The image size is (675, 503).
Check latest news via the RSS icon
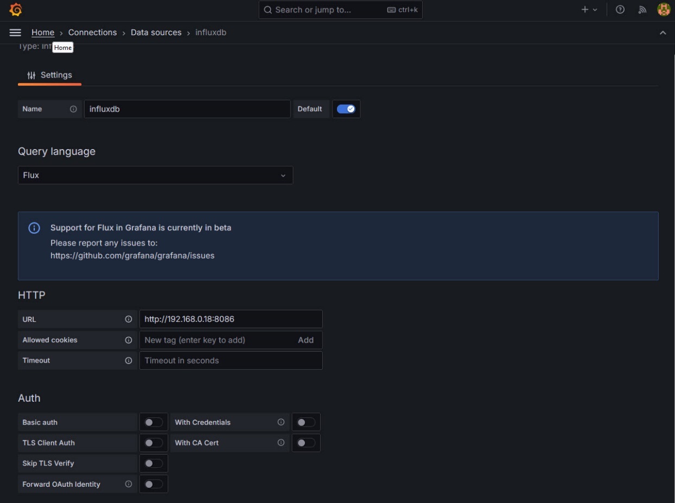642,9
